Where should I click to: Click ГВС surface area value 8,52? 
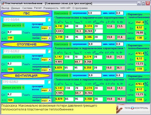pyautogui.click(x=139, y=28)
